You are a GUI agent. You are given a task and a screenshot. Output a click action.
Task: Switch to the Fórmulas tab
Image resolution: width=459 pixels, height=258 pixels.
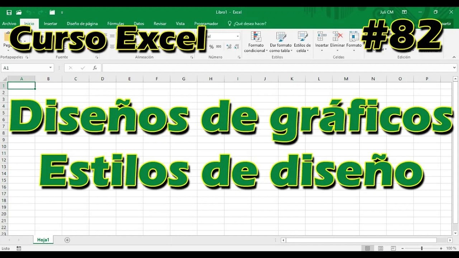click(115, 24)
